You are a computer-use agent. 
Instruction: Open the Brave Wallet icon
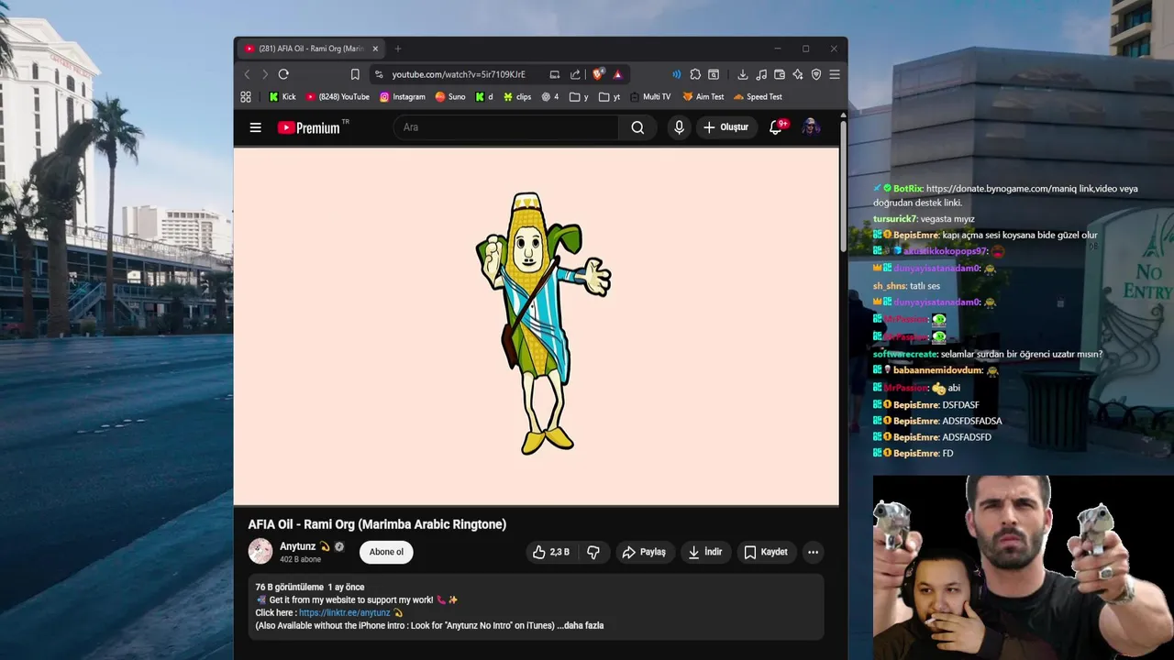(780, 74)
